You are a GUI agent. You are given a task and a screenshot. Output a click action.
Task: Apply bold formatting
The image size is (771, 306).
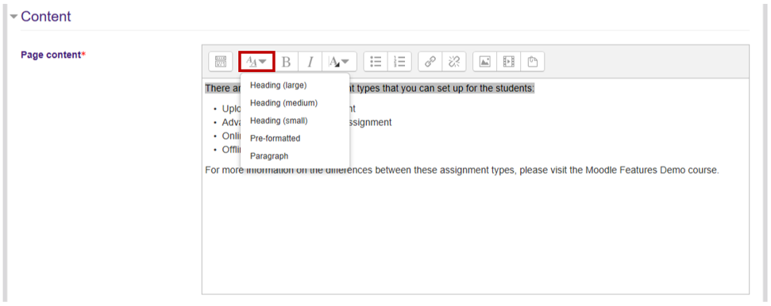(286, 62)
